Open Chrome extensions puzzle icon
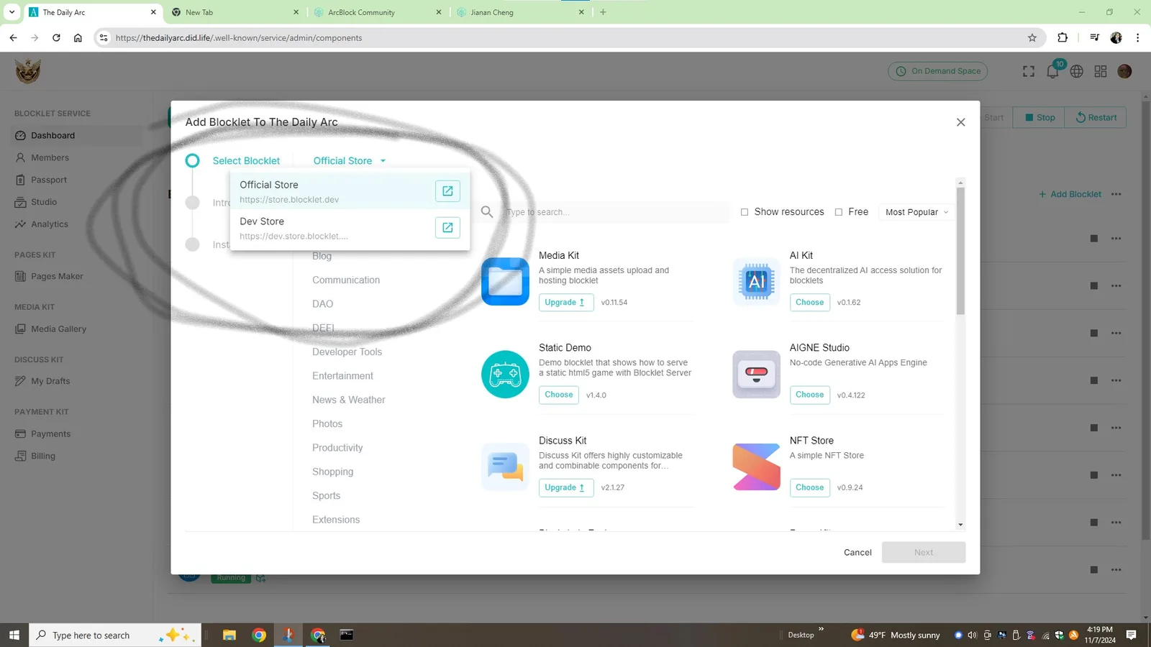The height and width of the screenshot is (647, 1151). click(x=1063, y=38)
